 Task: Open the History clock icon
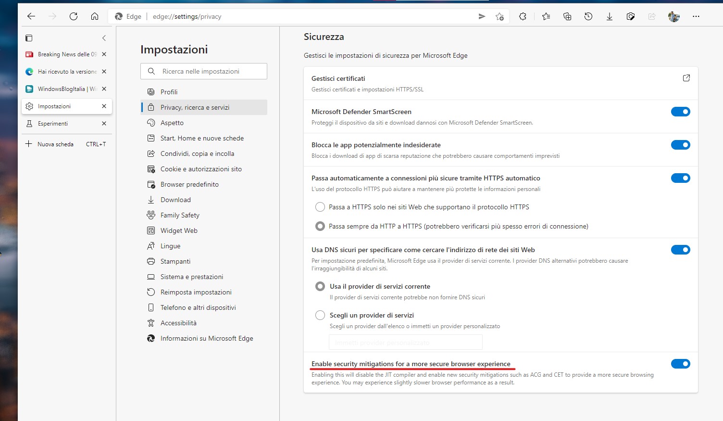(x=588, y=16)
